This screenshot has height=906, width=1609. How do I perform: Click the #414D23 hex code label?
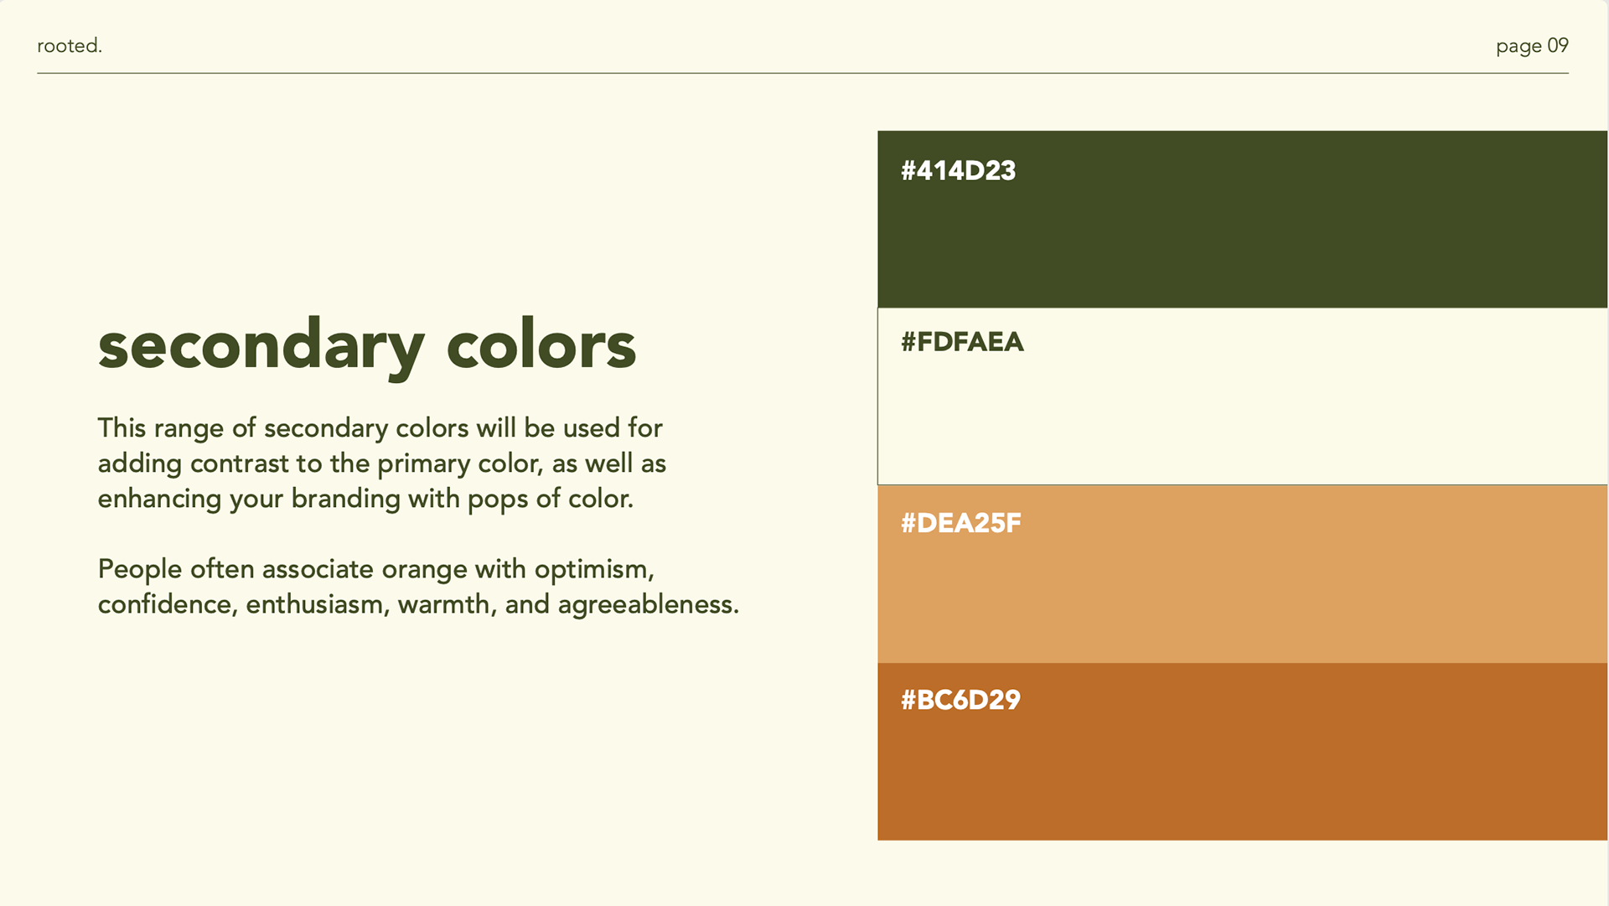(x=958, y=171)
